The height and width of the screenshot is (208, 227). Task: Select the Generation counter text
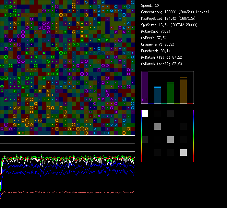(175, 12)
